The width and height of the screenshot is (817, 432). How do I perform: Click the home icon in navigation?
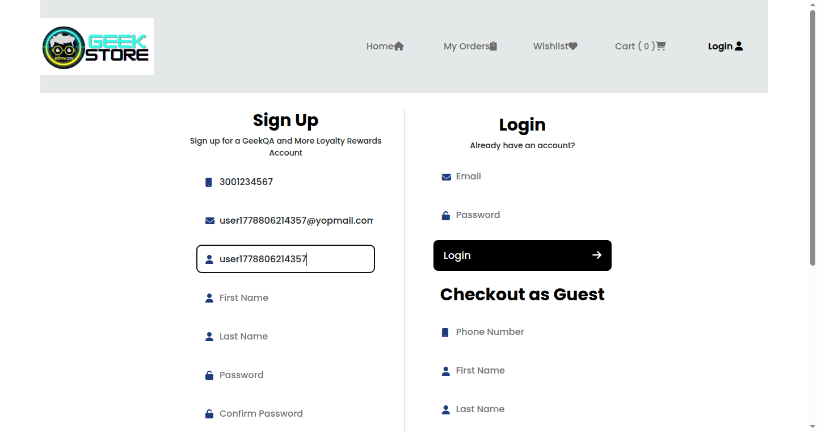click(399, 47)
